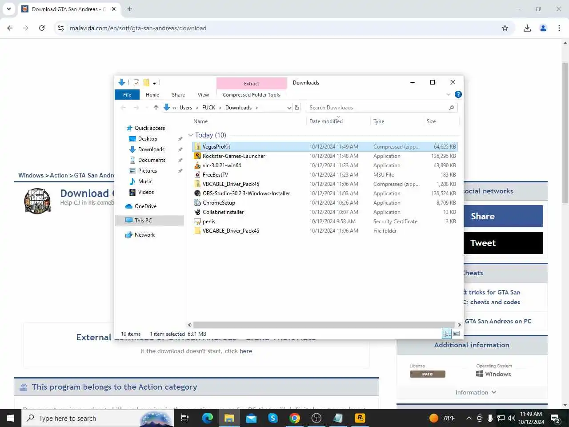Click the path chevron after Downloads
The height and width of the screenshot is (427, 569).
click(256, 108)
